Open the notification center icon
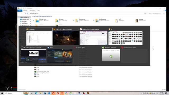The height and width of the screenshot is (95, 169). click(x=166, y=93)
